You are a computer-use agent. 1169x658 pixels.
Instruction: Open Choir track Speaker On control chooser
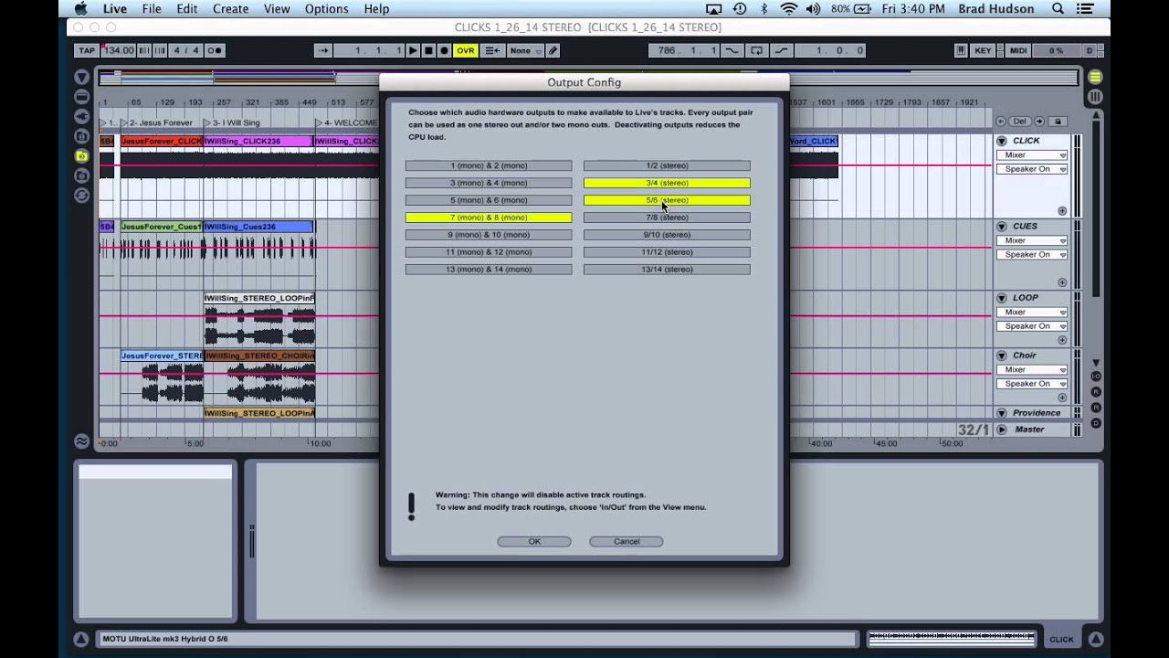pos(1032,384)
